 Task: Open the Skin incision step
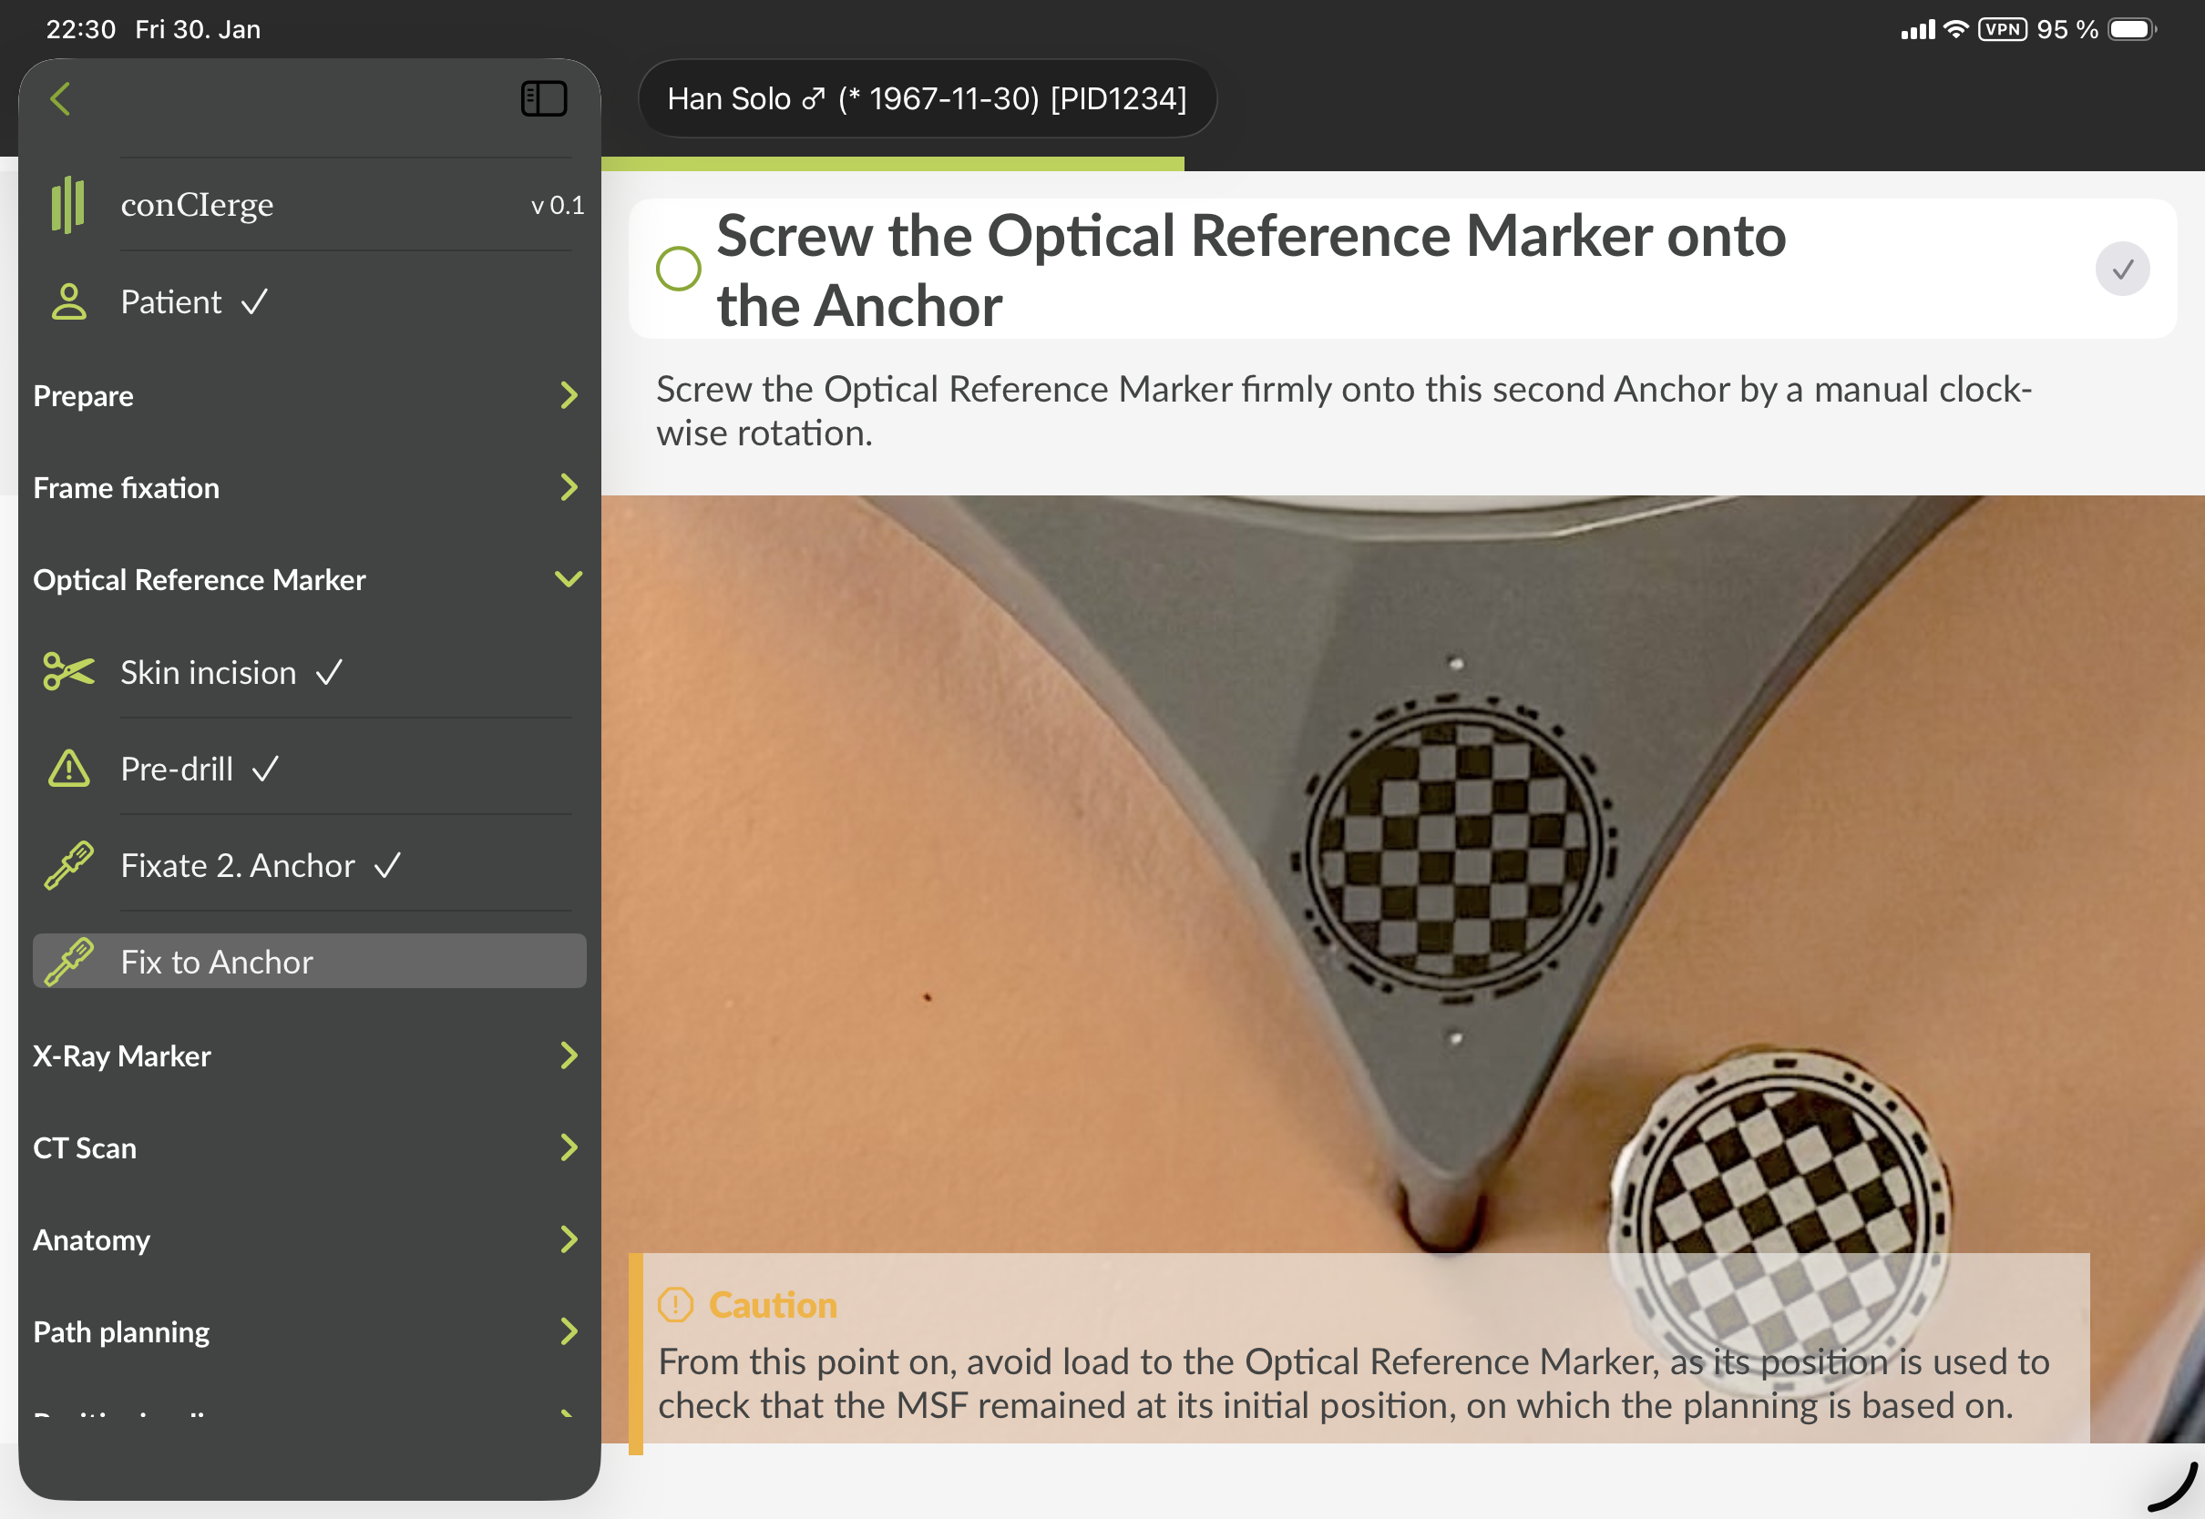pyautogui.click(x=310, y=672)
